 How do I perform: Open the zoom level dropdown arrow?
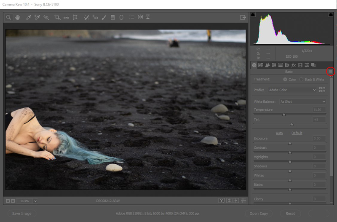[35, 201]
